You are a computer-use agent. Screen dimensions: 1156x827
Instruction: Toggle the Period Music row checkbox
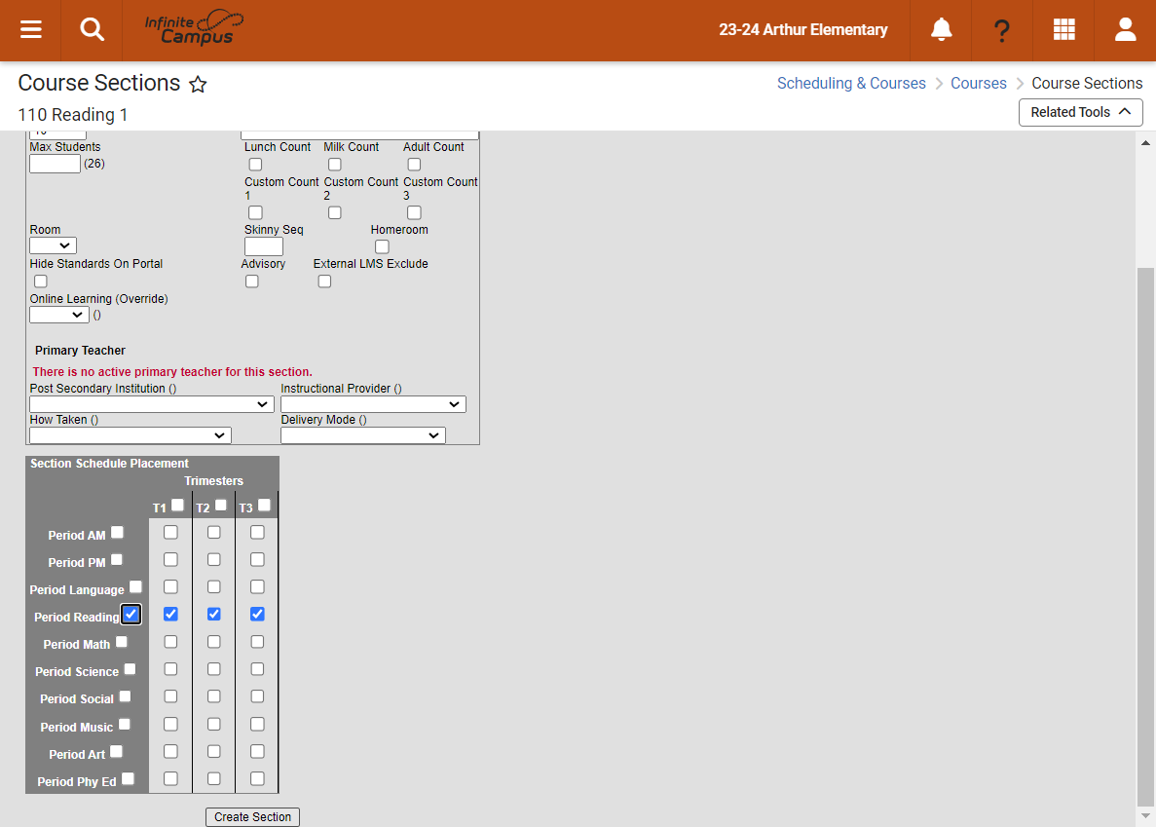tap(125, 724)
